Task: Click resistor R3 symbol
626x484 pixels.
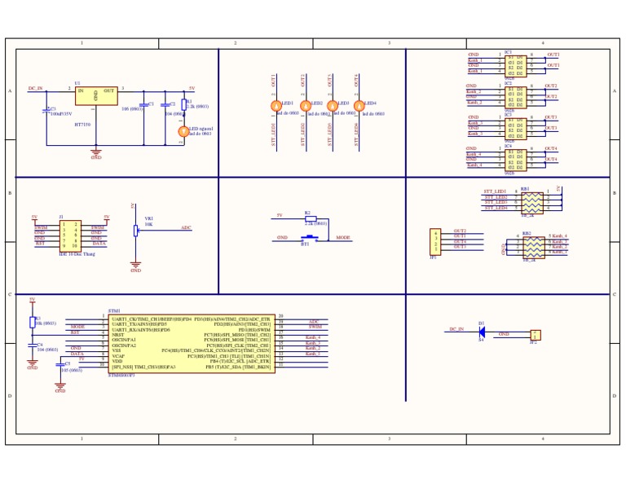Action: pos(33,323)
